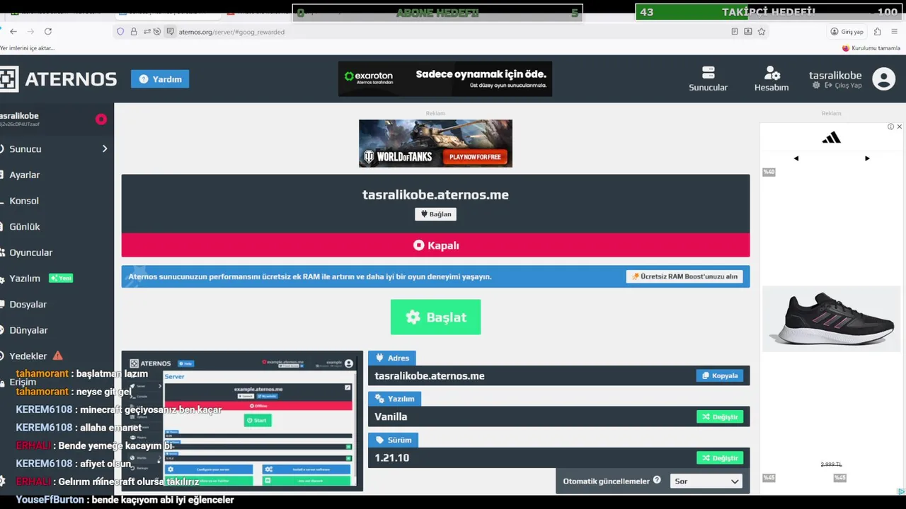Open Hesabım account page
Viewport: 906px width, 509px height.
point(772,78)
